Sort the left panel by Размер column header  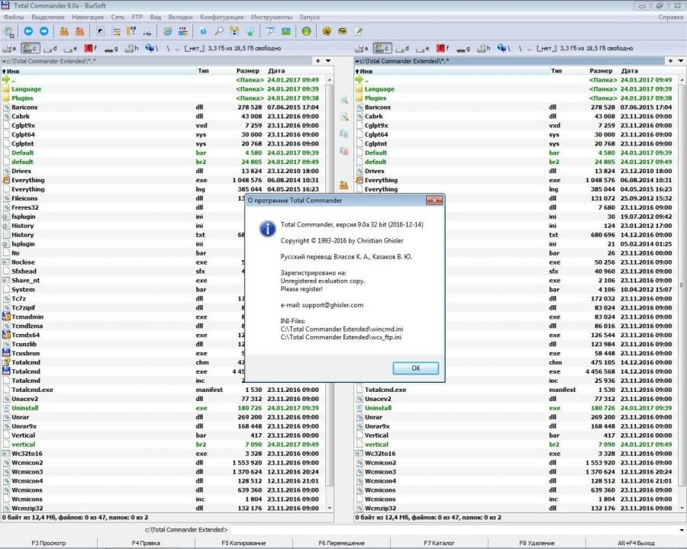247,71
